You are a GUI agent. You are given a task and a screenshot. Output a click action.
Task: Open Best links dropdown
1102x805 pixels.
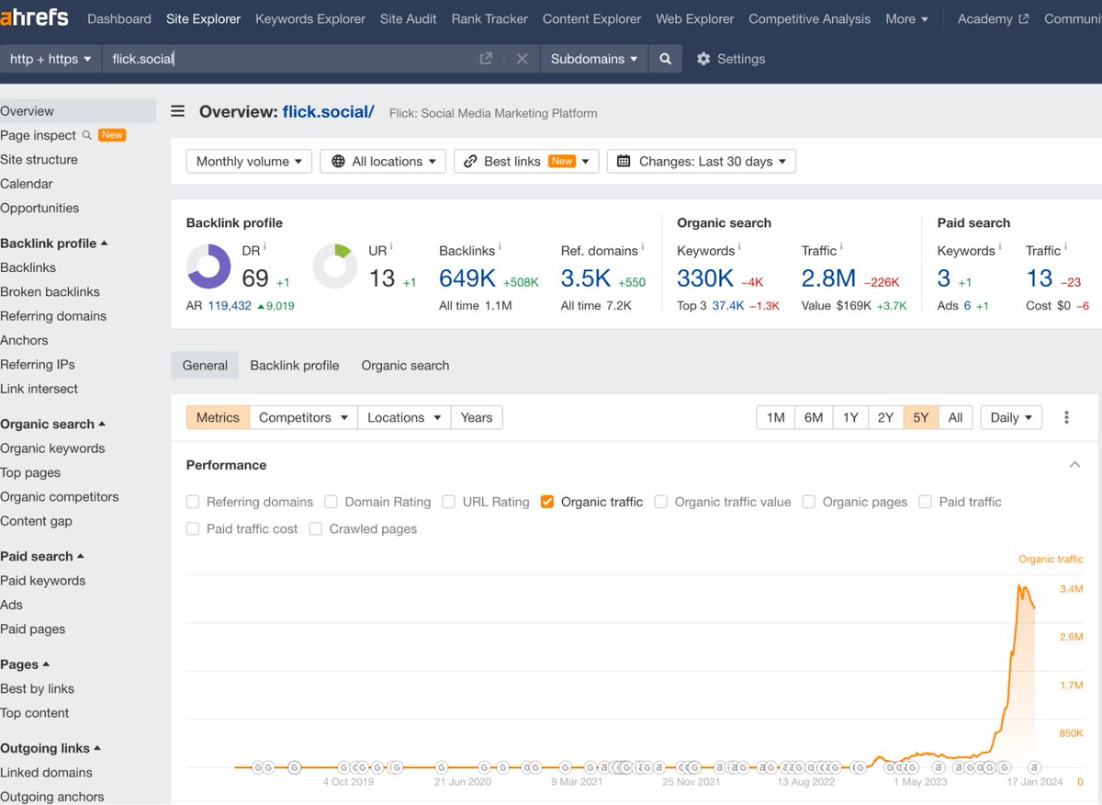click(526, 161)
